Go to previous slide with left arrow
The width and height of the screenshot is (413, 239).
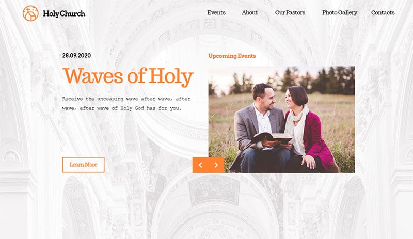coord(200,165)
